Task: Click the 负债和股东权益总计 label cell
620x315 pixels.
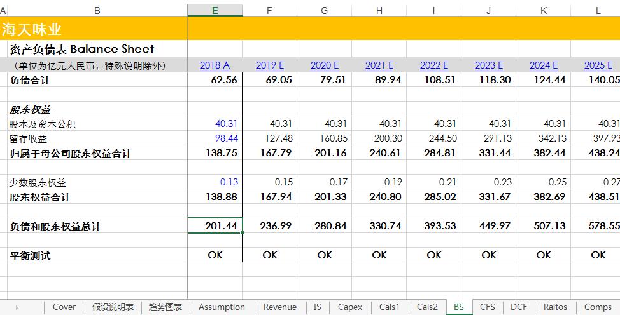Action: point(97,226)
